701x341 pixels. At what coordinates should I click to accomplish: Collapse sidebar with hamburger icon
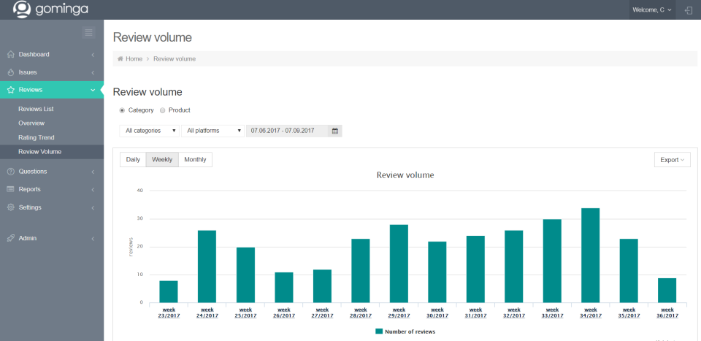point(88,32)
